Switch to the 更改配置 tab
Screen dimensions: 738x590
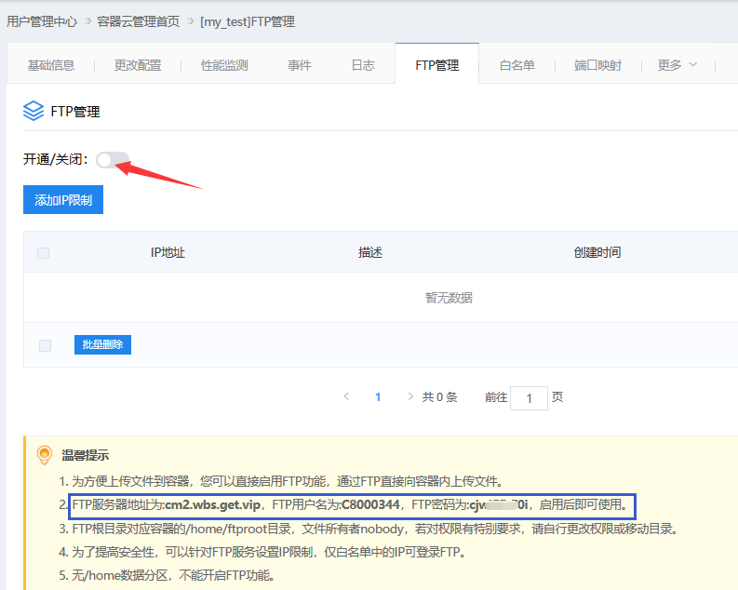(x=138, y=65)
